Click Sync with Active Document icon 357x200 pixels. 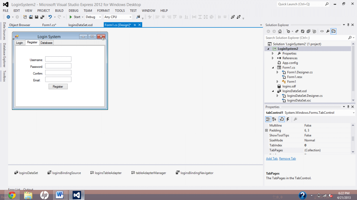coord(297,31)
